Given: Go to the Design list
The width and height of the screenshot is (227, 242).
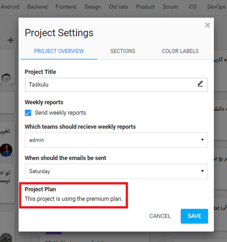Looking at the screenshot, I should (x=93, y=7).
